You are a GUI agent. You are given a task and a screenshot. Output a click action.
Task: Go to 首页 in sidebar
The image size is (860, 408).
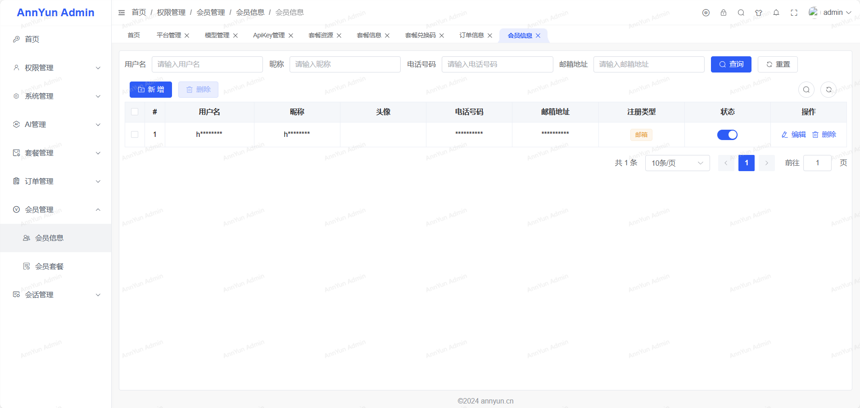(x=56, y=39)
